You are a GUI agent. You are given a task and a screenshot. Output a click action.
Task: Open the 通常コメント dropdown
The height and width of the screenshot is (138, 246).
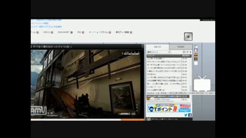pos(159,52)
